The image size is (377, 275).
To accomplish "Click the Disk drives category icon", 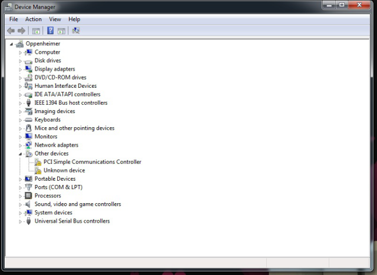I will point(28,61).
